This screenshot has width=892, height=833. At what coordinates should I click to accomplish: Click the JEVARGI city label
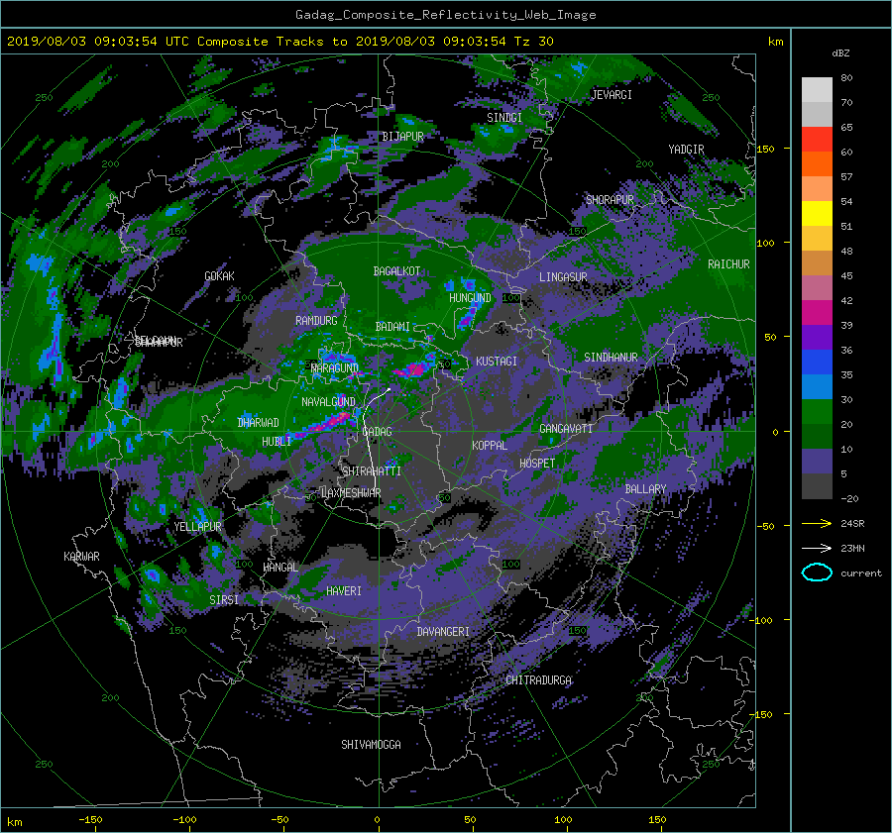pyautogui.click(x=612, y=95)
